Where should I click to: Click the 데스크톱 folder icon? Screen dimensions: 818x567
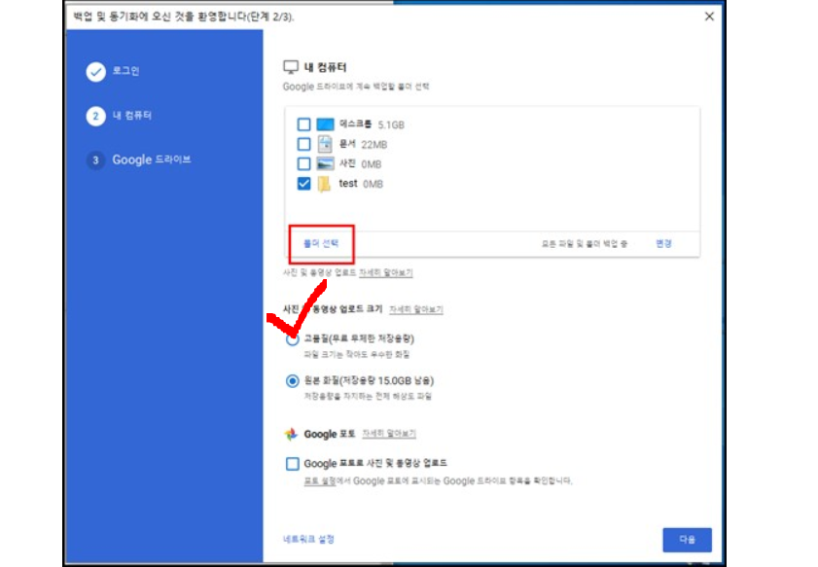coord(325,124)
